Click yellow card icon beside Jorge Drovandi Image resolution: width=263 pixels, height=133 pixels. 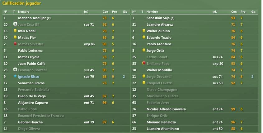pyautogui.click(x=144, y=76)
